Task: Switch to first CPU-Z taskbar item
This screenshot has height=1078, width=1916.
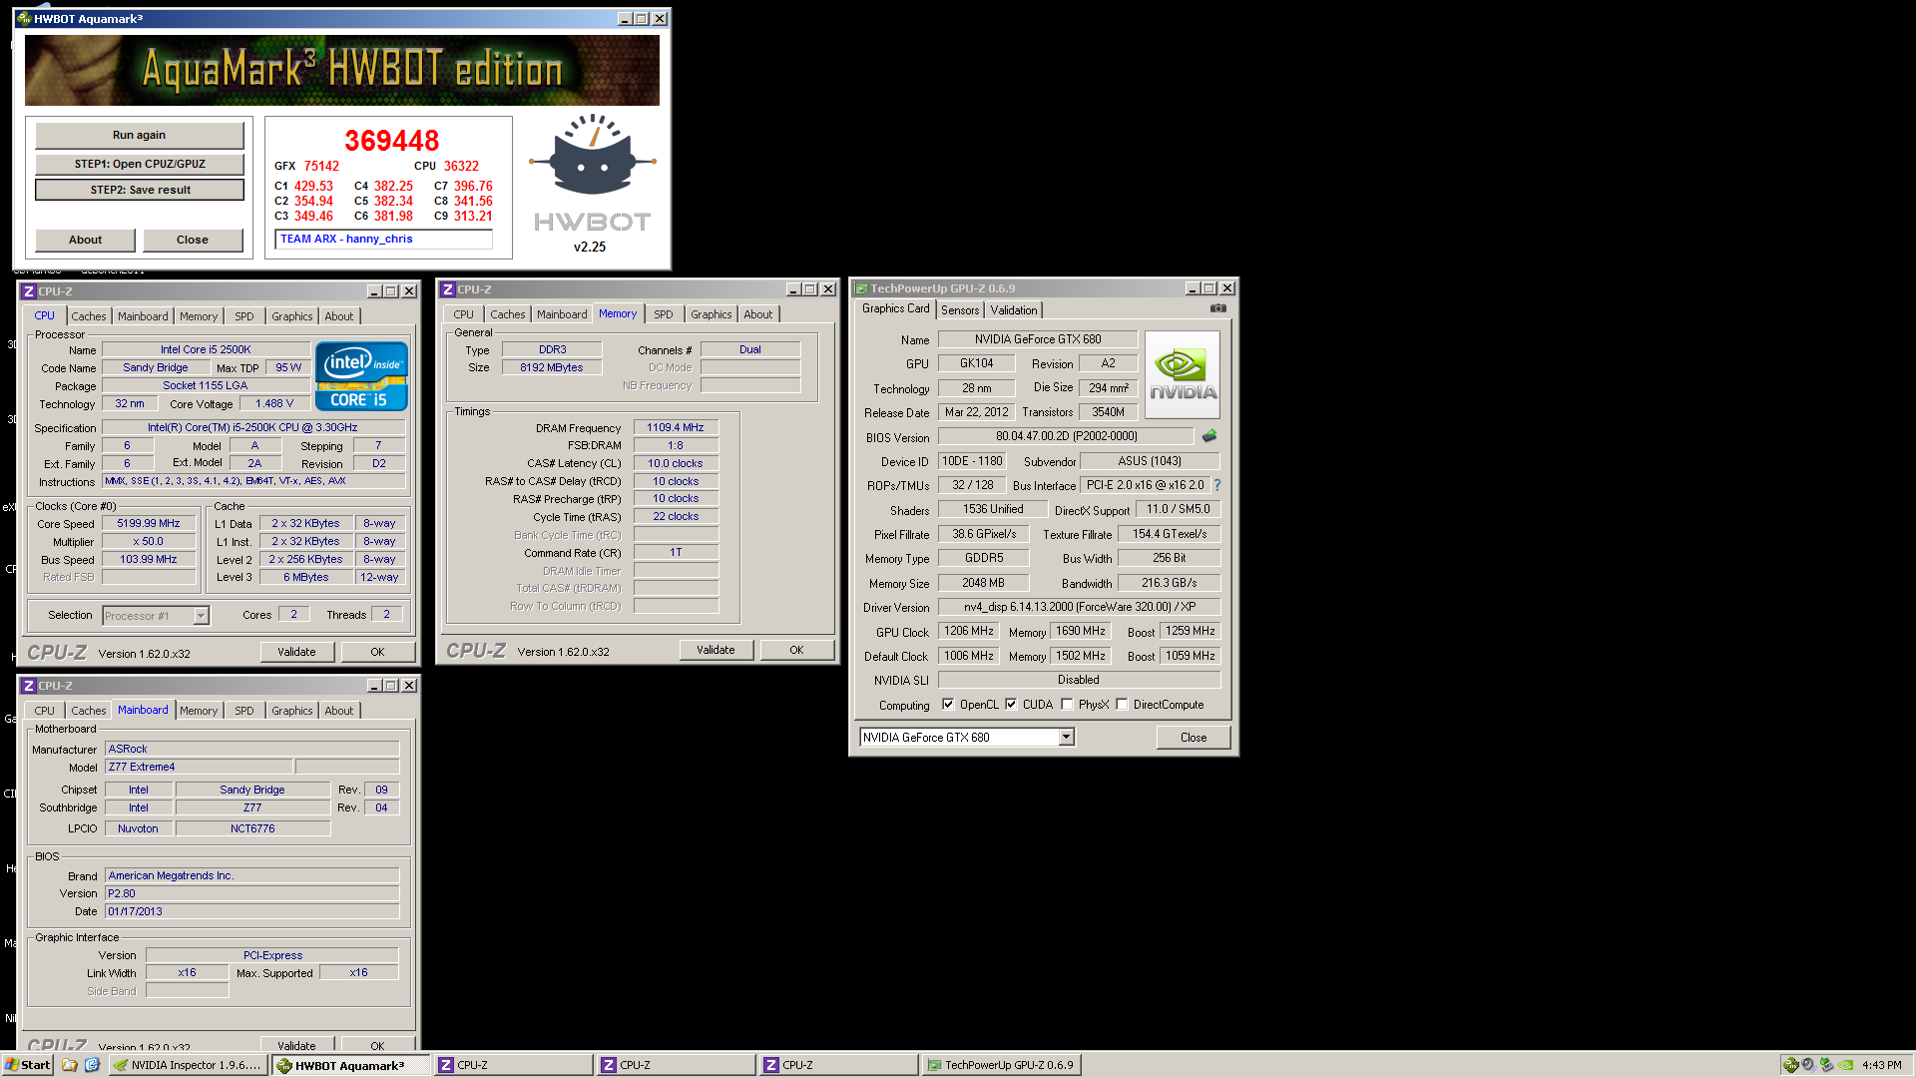Action: click(x=513, y=1065)
